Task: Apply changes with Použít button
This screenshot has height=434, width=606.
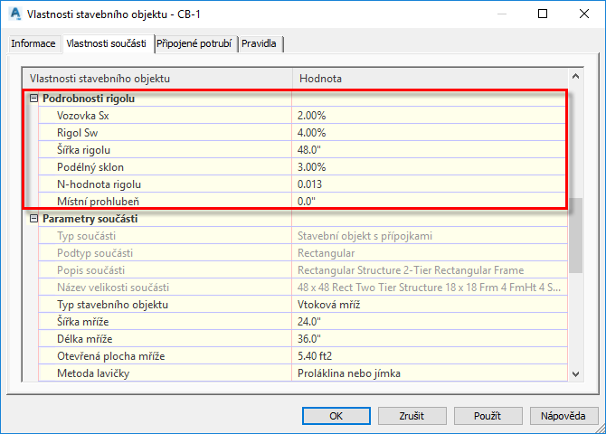Action: (488, 416)
